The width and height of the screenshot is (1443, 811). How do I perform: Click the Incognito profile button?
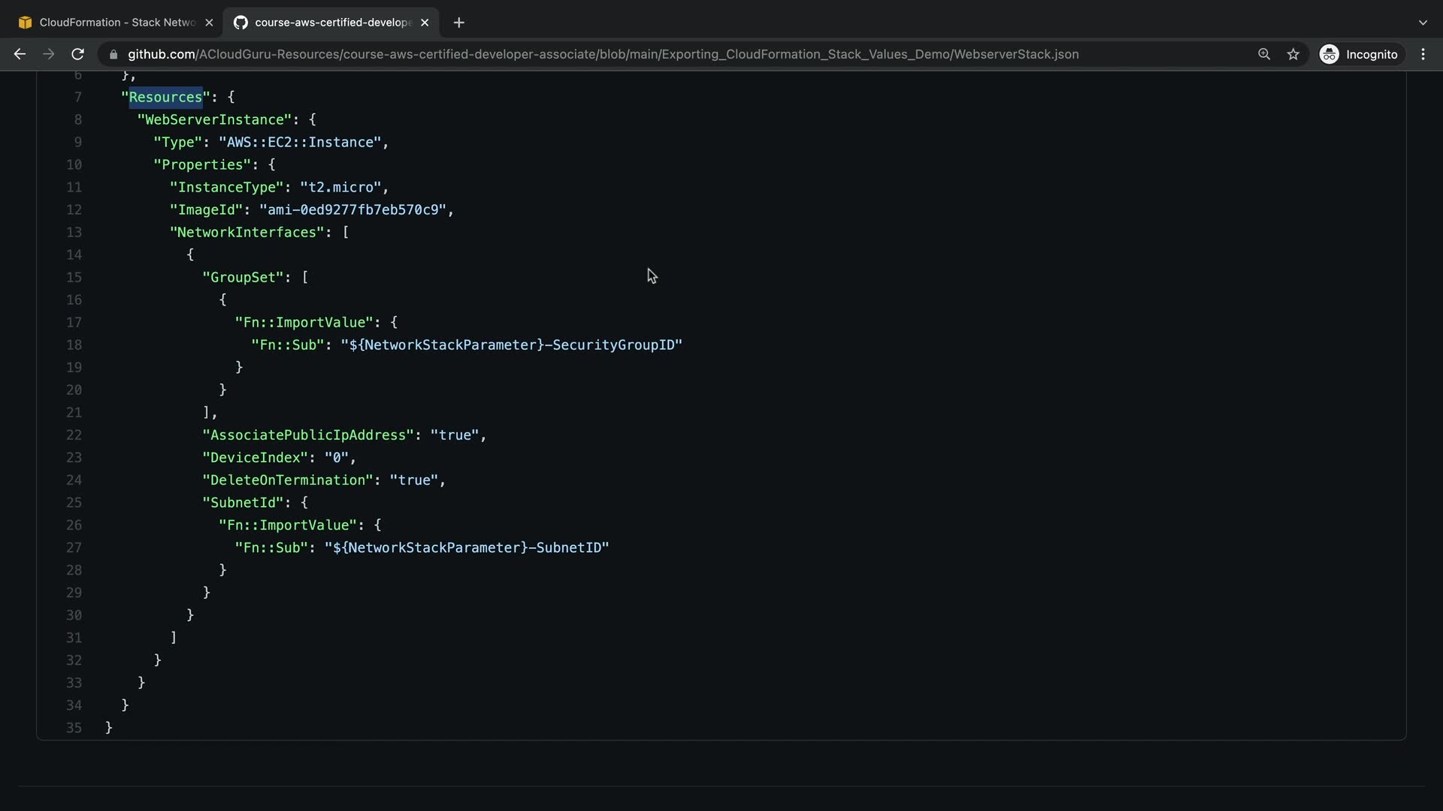click(x=1361, y=54)
